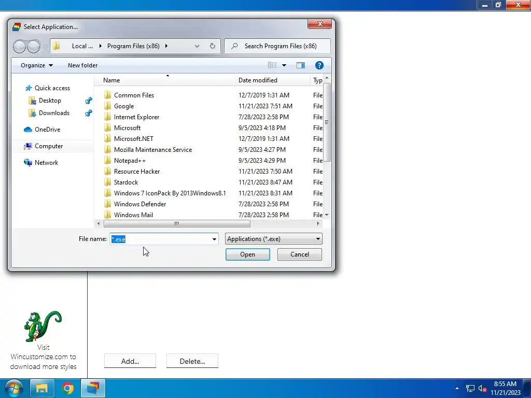531x398 pixels.
Task: Show hidden tray icons arrow
Action: click(457, 388)
